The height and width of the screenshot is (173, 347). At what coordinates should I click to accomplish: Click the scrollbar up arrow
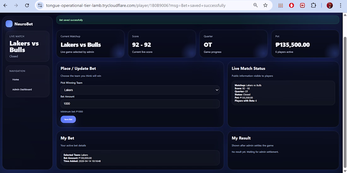pyautogui.click(x=345, y=15)
